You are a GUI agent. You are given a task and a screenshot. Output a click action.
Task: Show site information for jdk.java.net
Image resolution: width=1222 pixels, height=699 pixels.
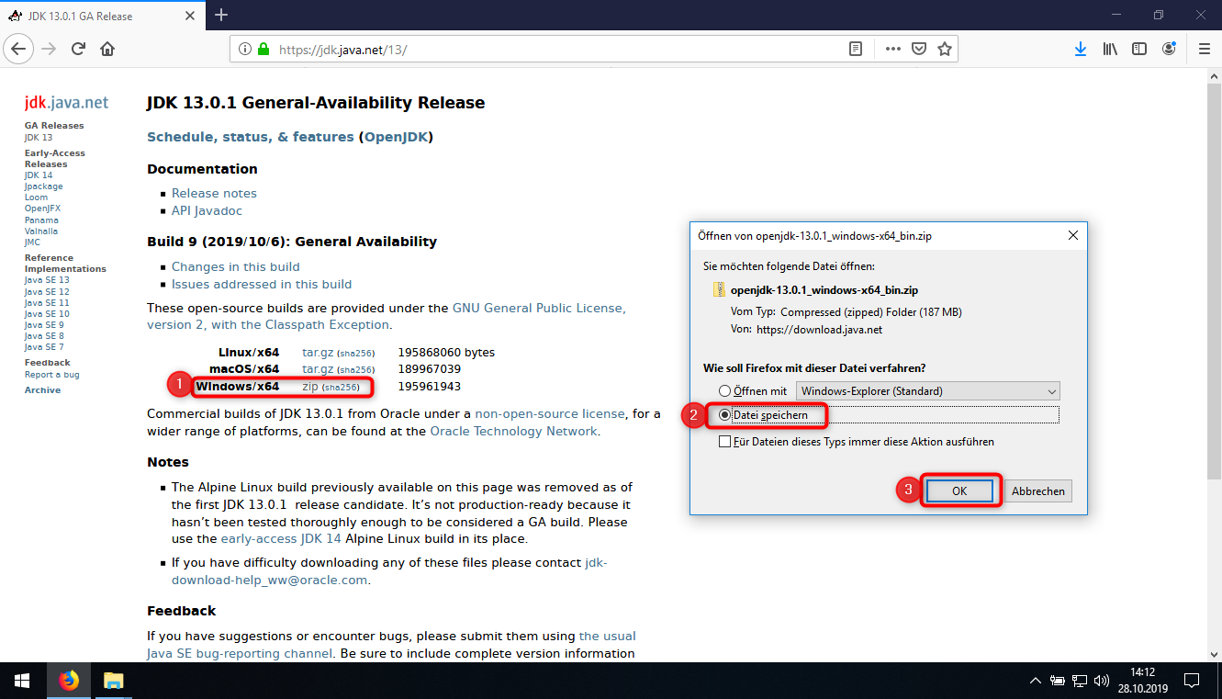[245, 50]
